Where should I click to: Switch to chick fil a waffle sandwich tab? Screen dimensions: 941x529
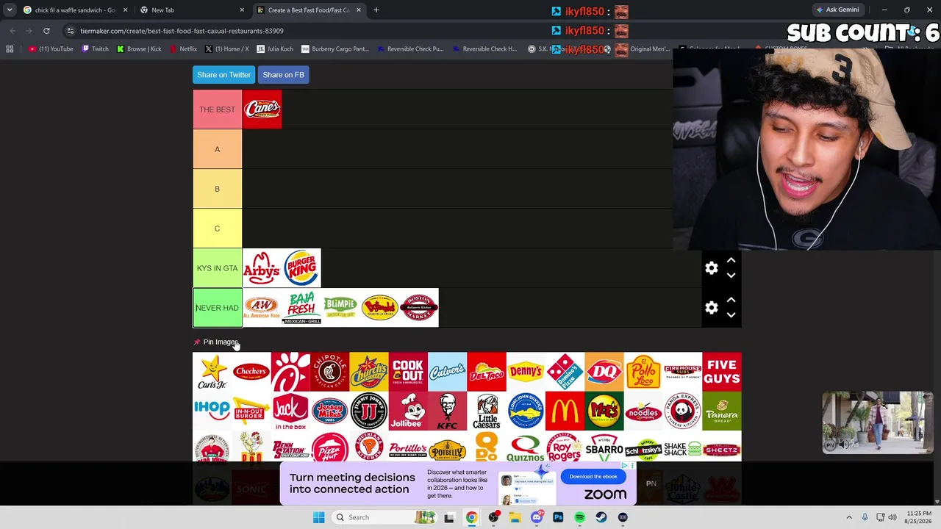coord(75,10)
